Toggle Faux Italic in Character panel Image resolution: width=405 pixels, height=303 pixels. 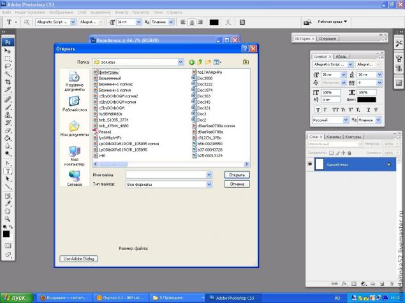click(325, 110)
